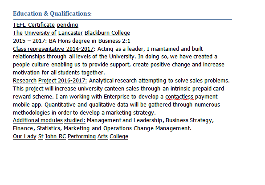Click the TEFL Certificate pending line

45,25
